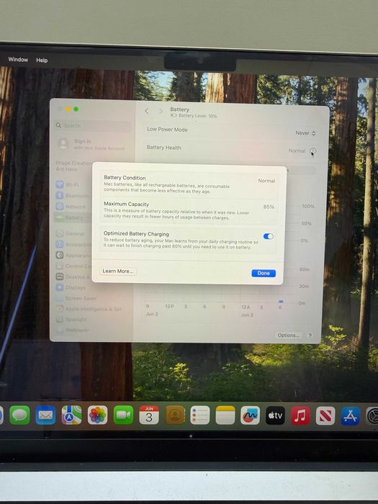Click the settings Search field
The width and height of the screenshot is (378, 504).
[93, 125]
